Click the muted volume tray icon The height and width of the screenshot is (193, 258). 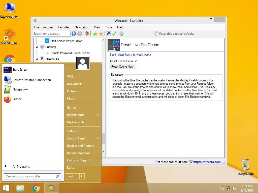click(x=234, y=188)
